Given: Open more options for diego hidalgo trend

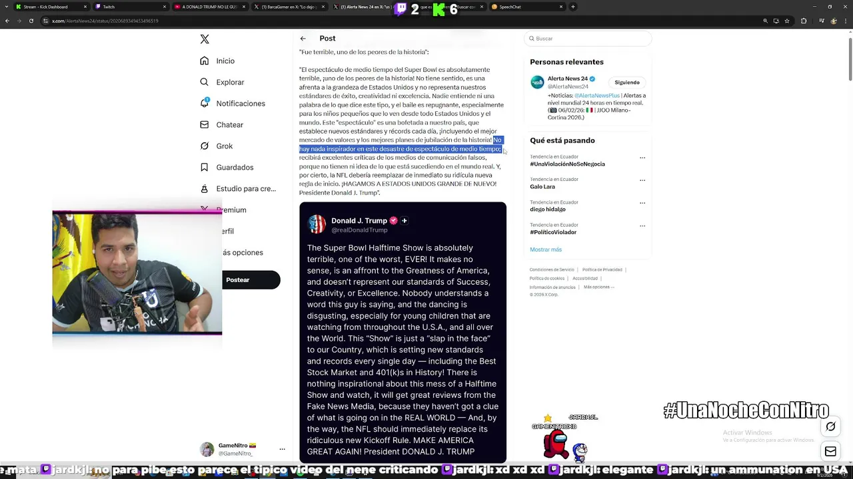Looking at the screenshot, I should [x=642, y=203].
